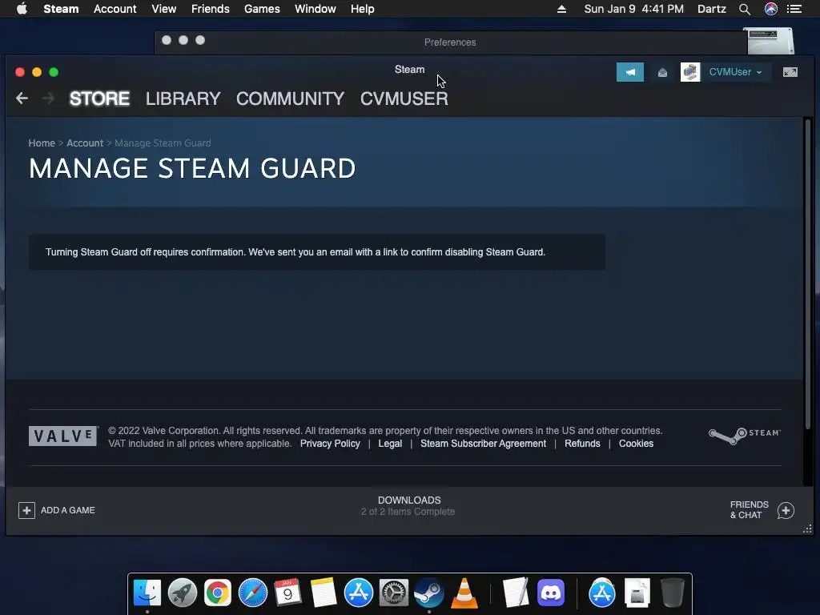Go forward with the forward arrow
This screenshot has width=820, height=615.
pos(48,98)
